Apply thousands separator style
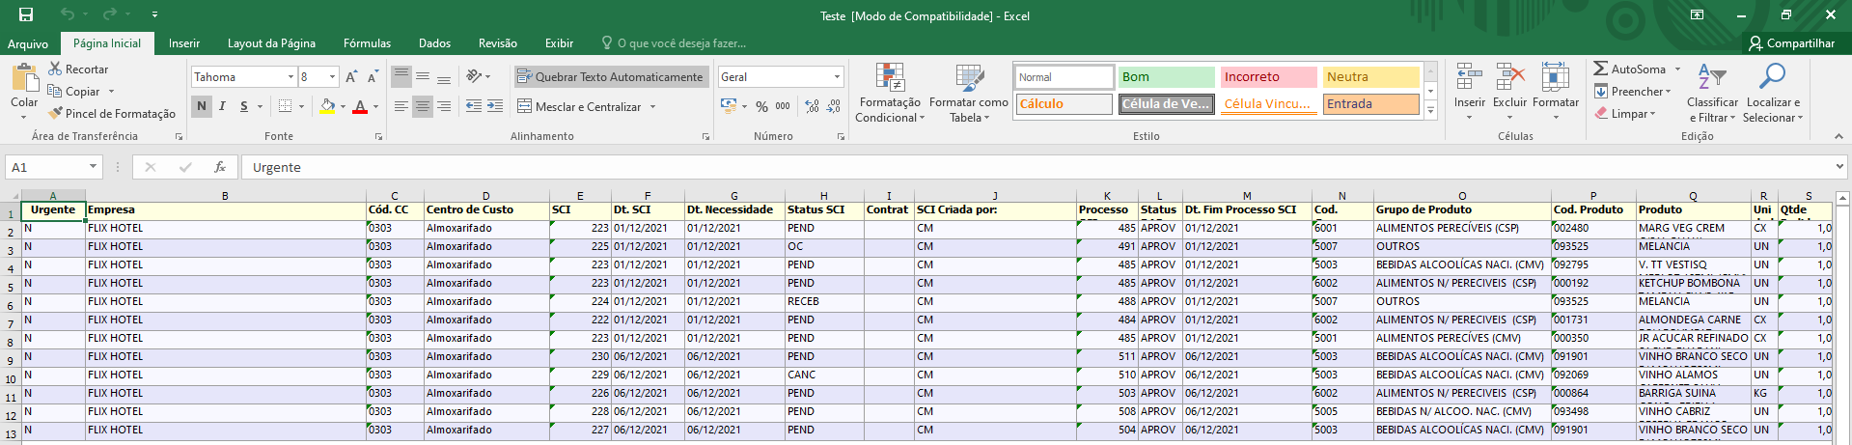 [783, 106]
